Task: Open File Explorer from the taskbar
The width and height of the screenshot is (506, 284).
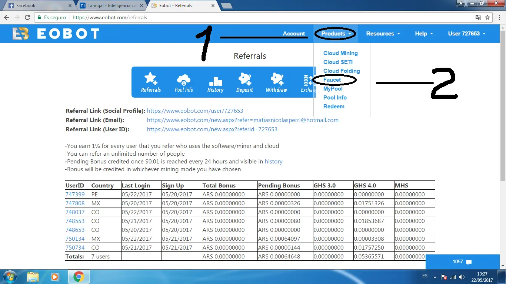Action: tap(33, 277)
